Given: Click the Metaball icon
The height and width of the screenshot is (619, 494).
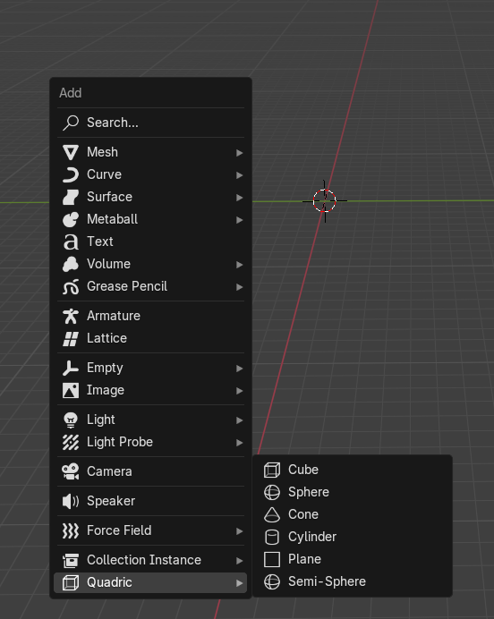Looking at the screenshot, I should pyautogui.click(x=71, y=219).
